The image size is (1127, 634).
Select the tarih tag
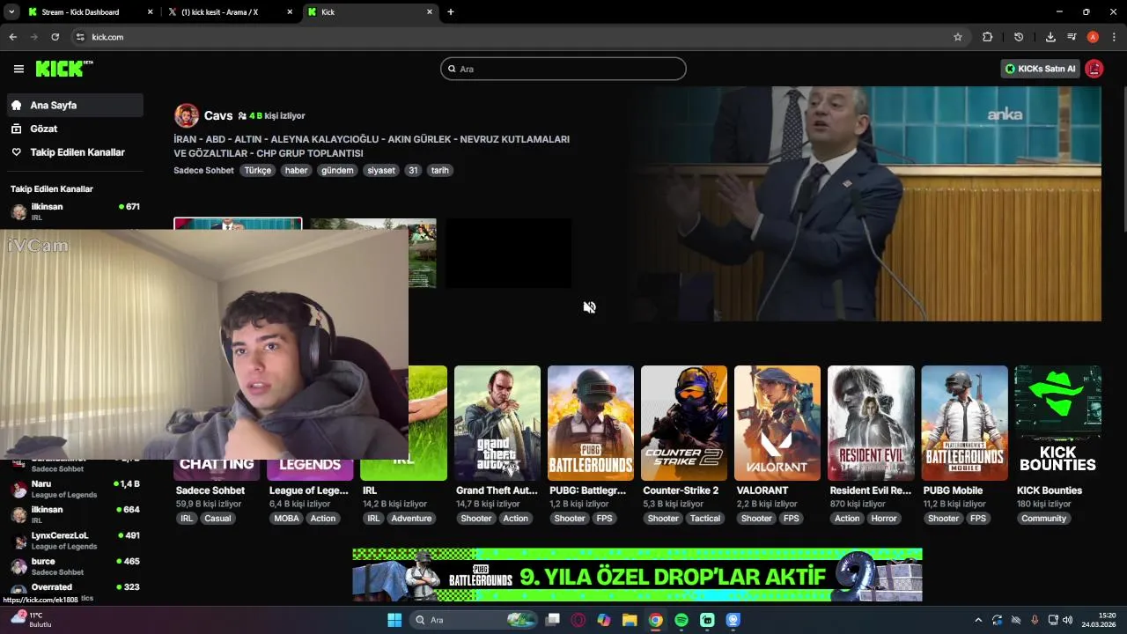(x=439, y=170)
